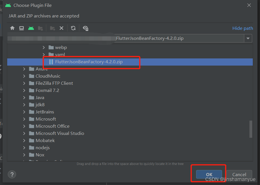260x185 pixels.
Task: Open the jdk8 folder
Action: click(40, 105)
